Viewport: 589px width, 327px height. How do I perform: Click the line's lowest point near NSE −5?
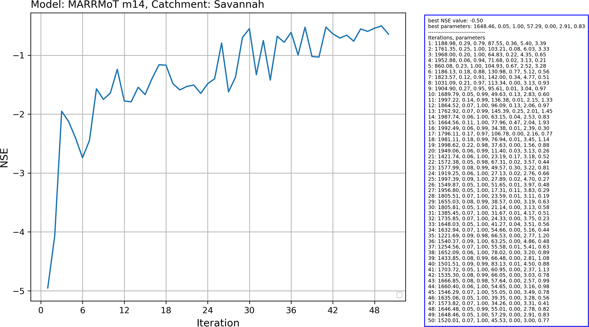pyautogui.click(x=48, y=288)
